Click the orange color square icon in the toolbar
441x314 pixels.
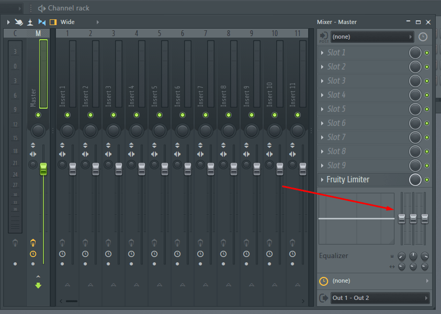coord(52,22)
